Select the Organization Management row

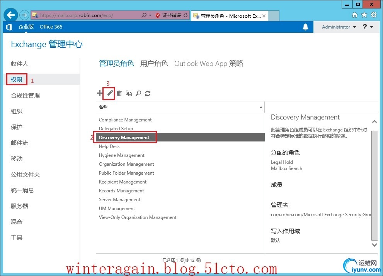pyautogui.click(x=180, y=164)
